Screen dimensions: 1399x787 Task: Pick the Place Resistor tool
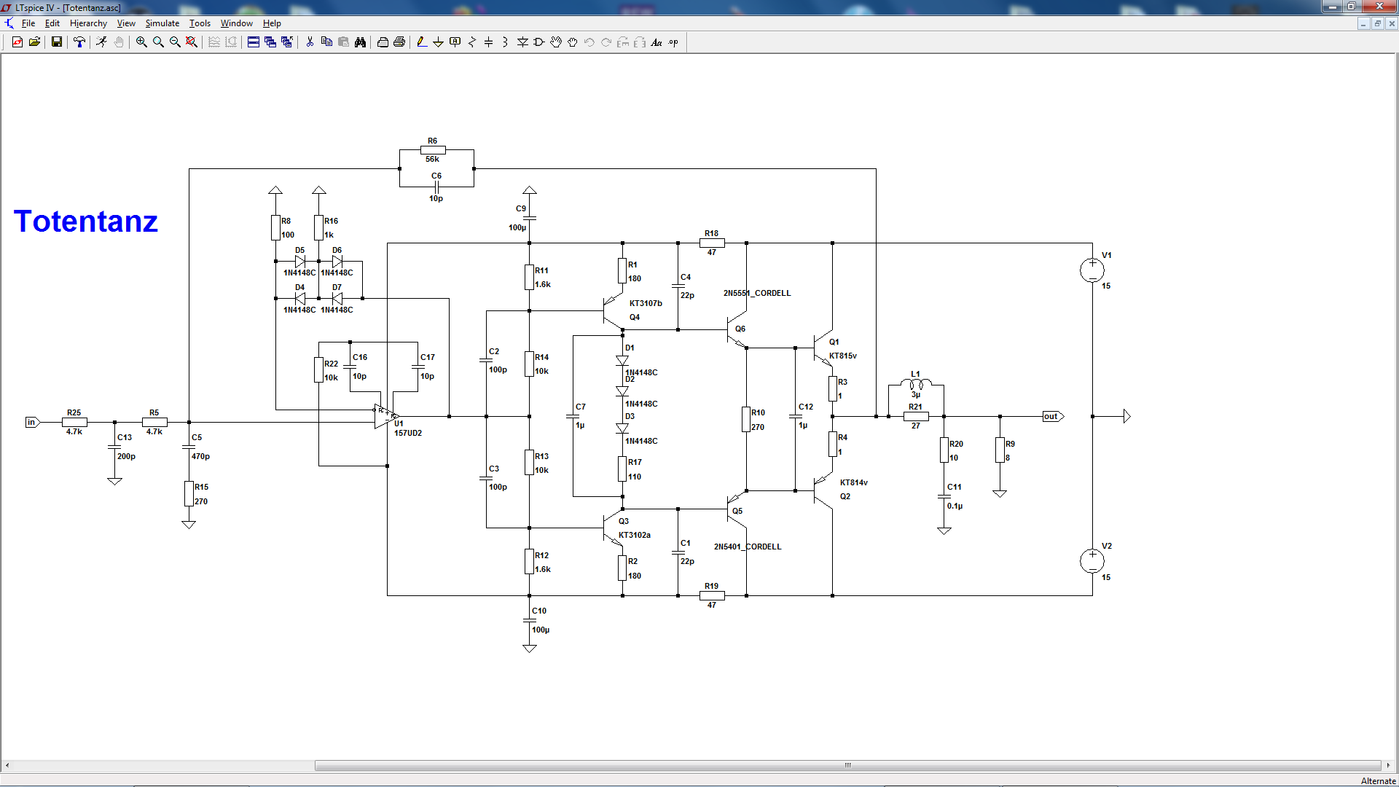471,42
